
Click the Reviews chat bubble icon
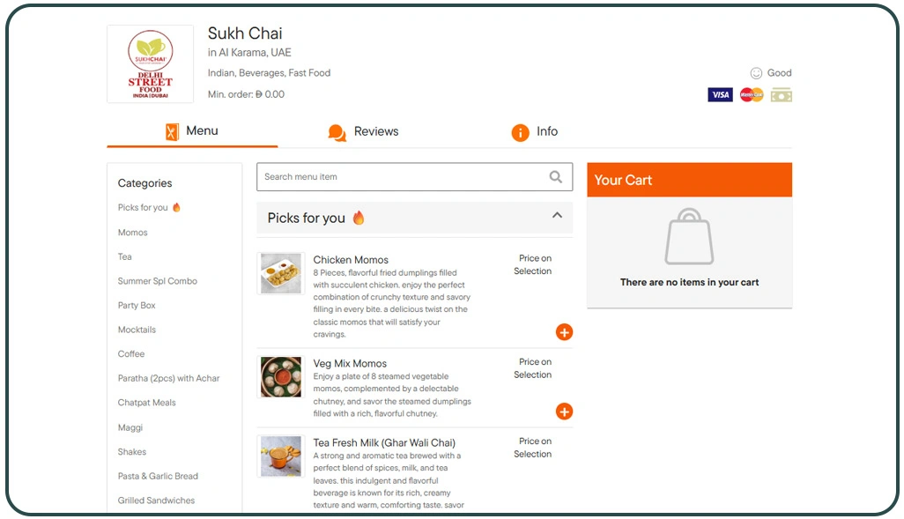tap(336, 131)
